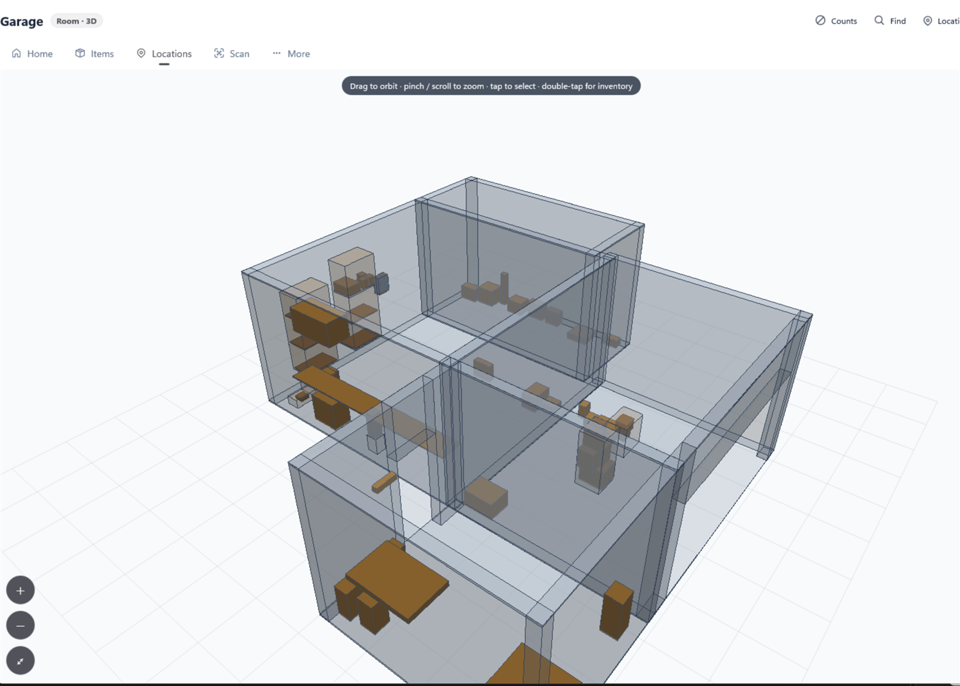
Task: Click the drag-to-orbit hint banner
Action: coord(491,86)
